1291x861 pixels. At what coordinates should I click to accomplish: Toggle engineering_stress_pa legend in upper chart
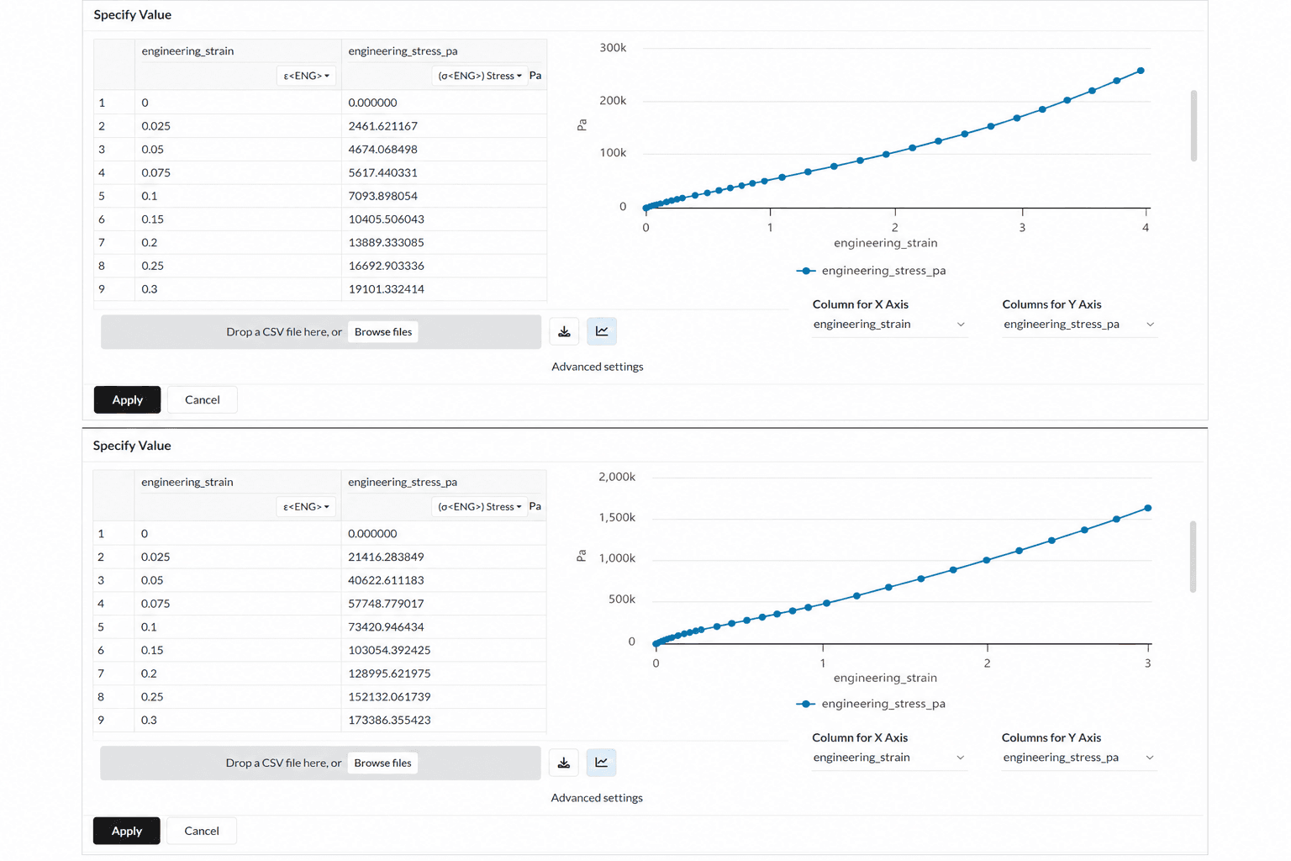coord(872,271)
